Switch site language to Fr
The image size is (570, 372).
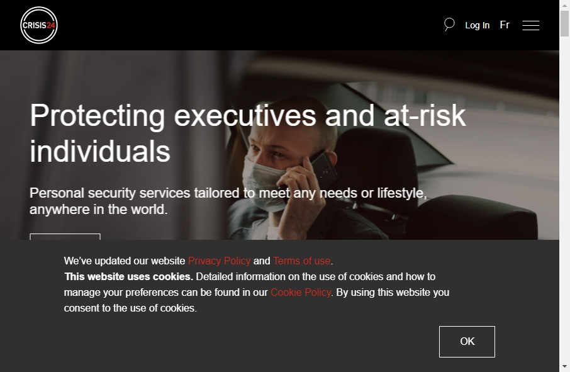pyautogui.click(x=505, y=25)
